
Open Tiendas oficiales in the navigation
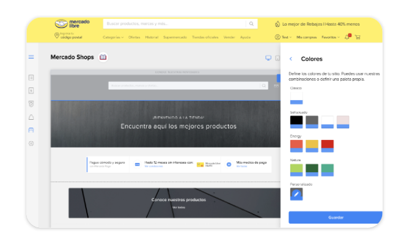205,37
